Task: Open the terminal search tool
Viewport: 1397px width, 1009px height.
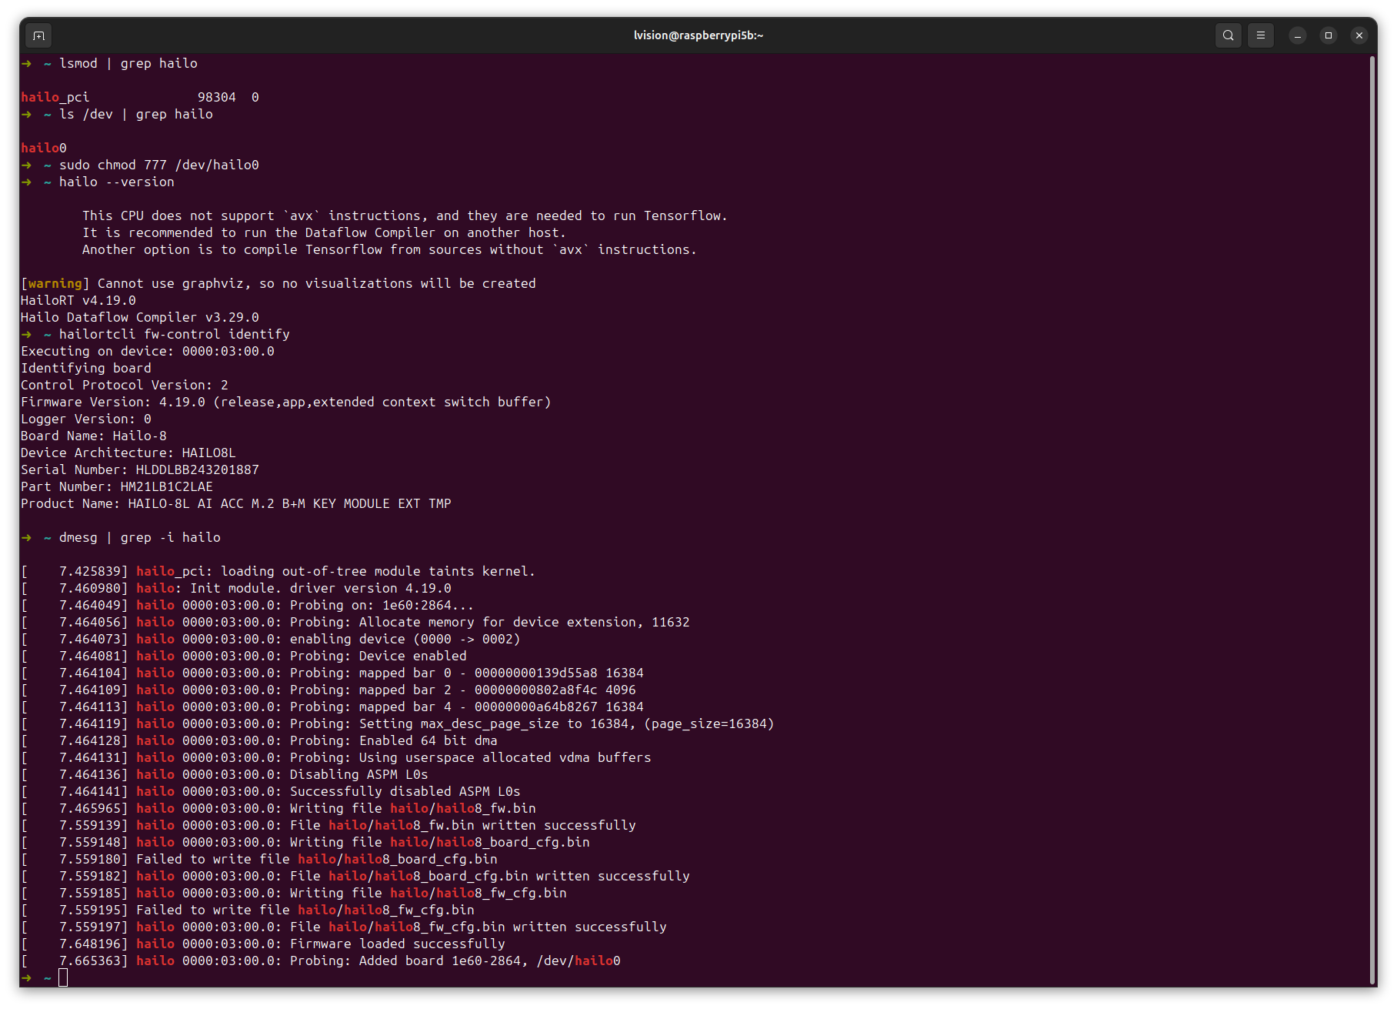Action: coord(1229,35)
